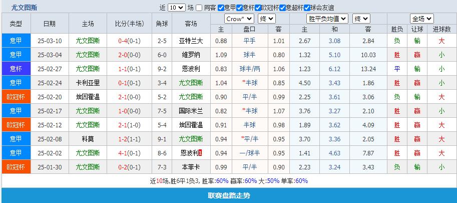Disable the 球会友谊 filter checkbox
This screenshot has width=457, height=203.
pyautogui.click(x=306, y=8)
